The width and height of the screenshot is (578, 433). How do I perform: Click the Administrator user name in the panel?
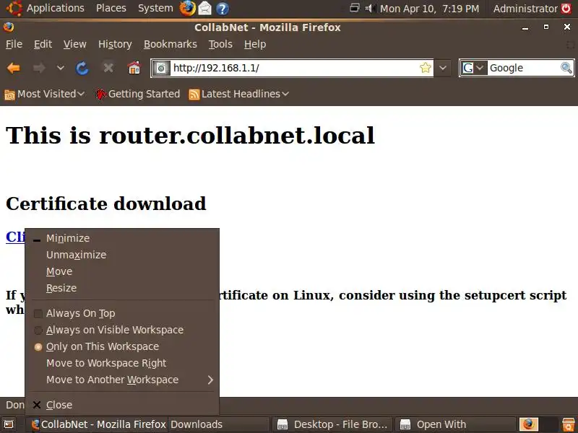click(x=525, y=9)
